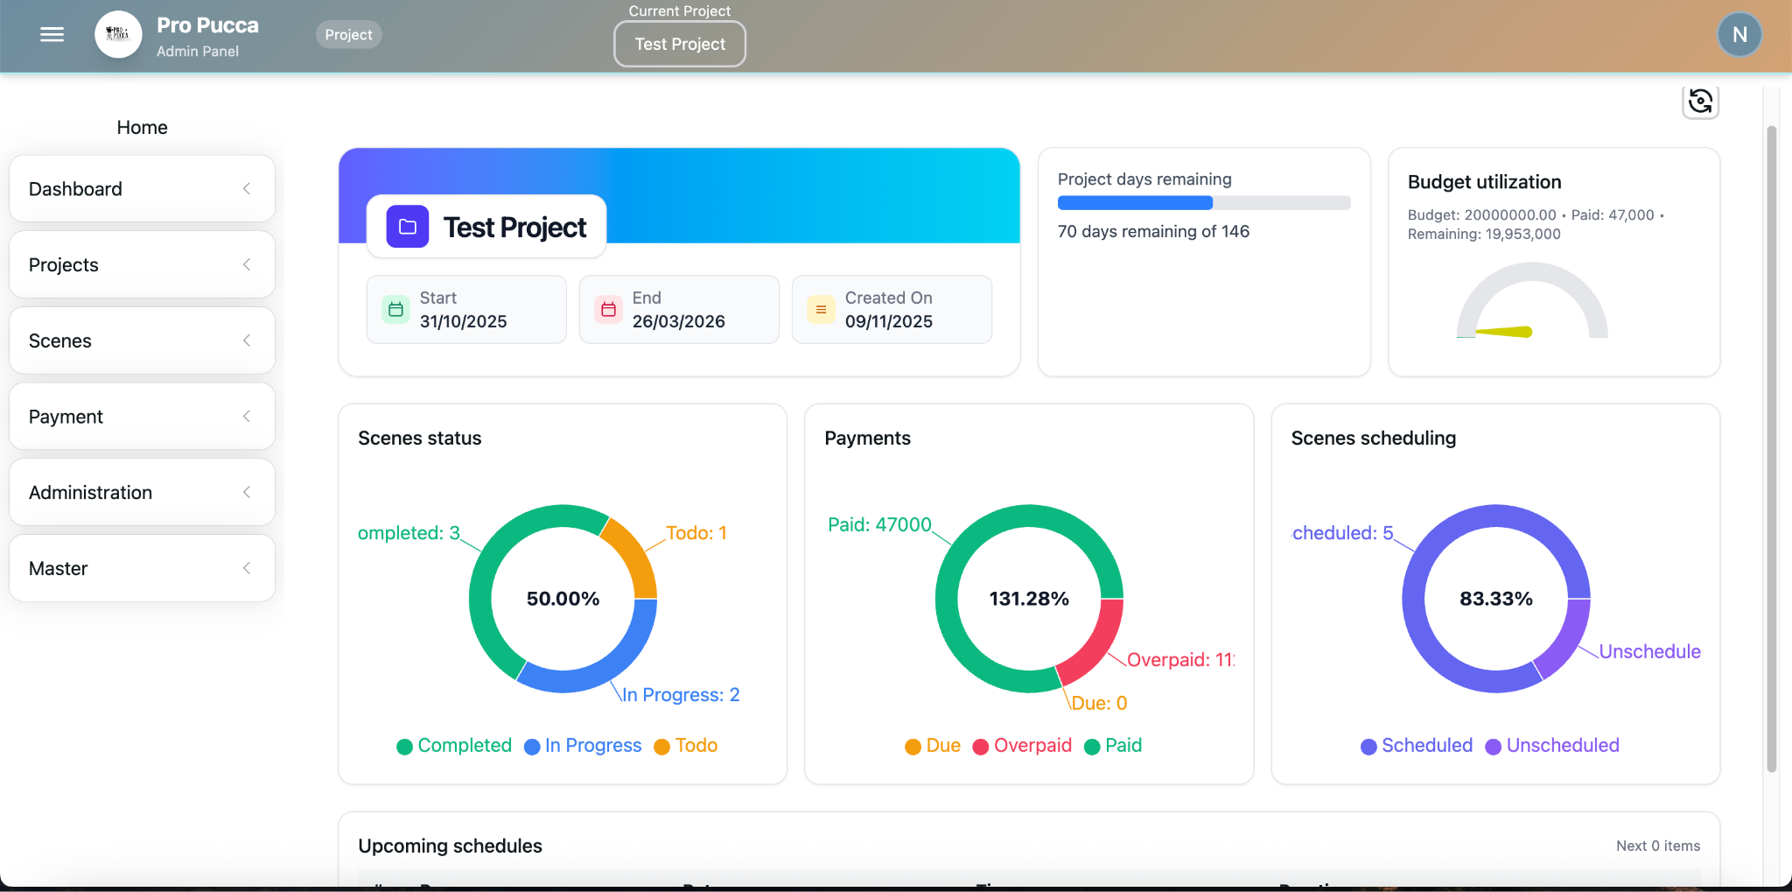Image resolution: width=1792 pixels, height=892 pixels.
Task: Toggle the Completed legend in Scenes status
Action: coord(454,746)
